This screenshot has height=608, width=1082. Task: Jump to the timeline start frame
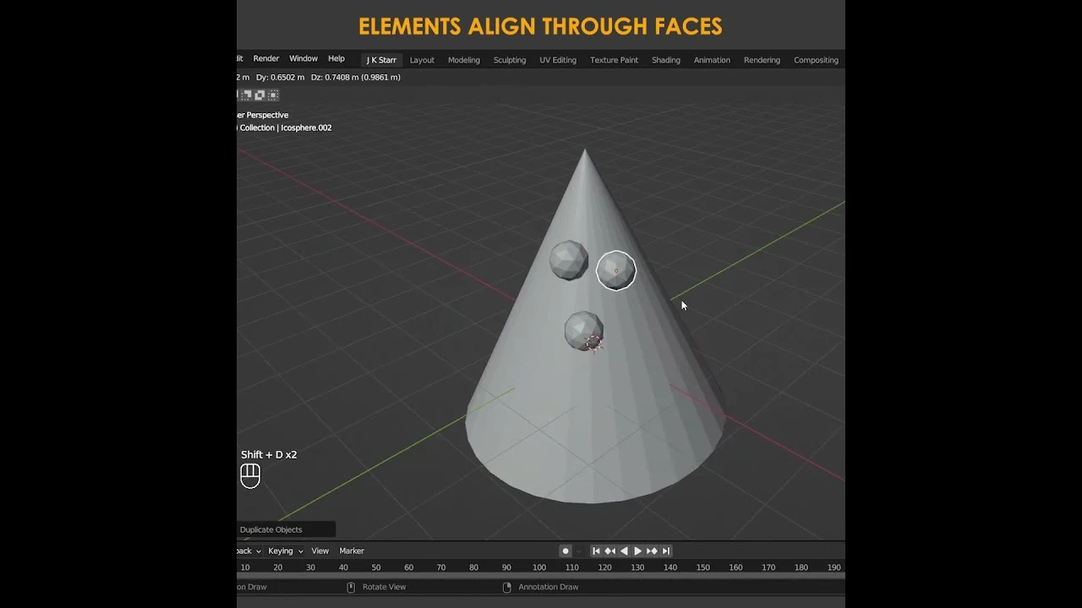coord(596,551)
